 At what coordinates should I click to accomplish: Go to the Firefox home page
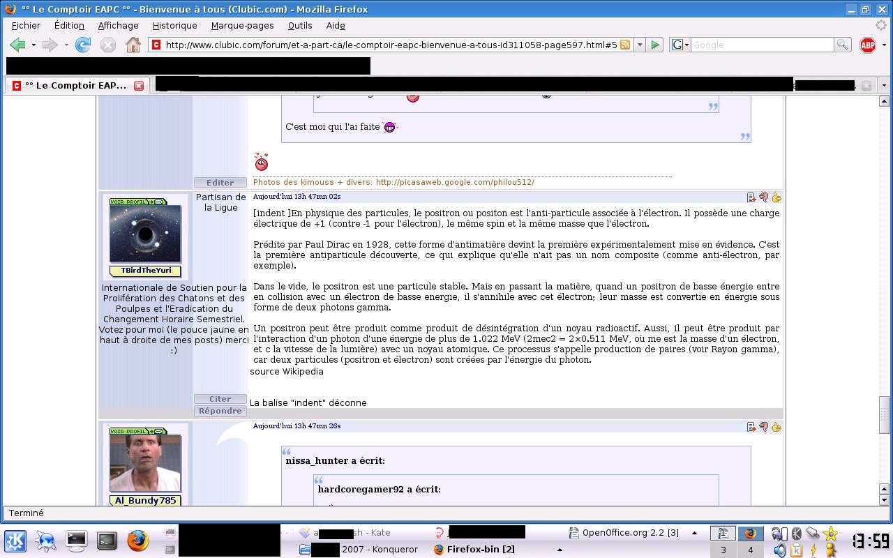(133, 45)
